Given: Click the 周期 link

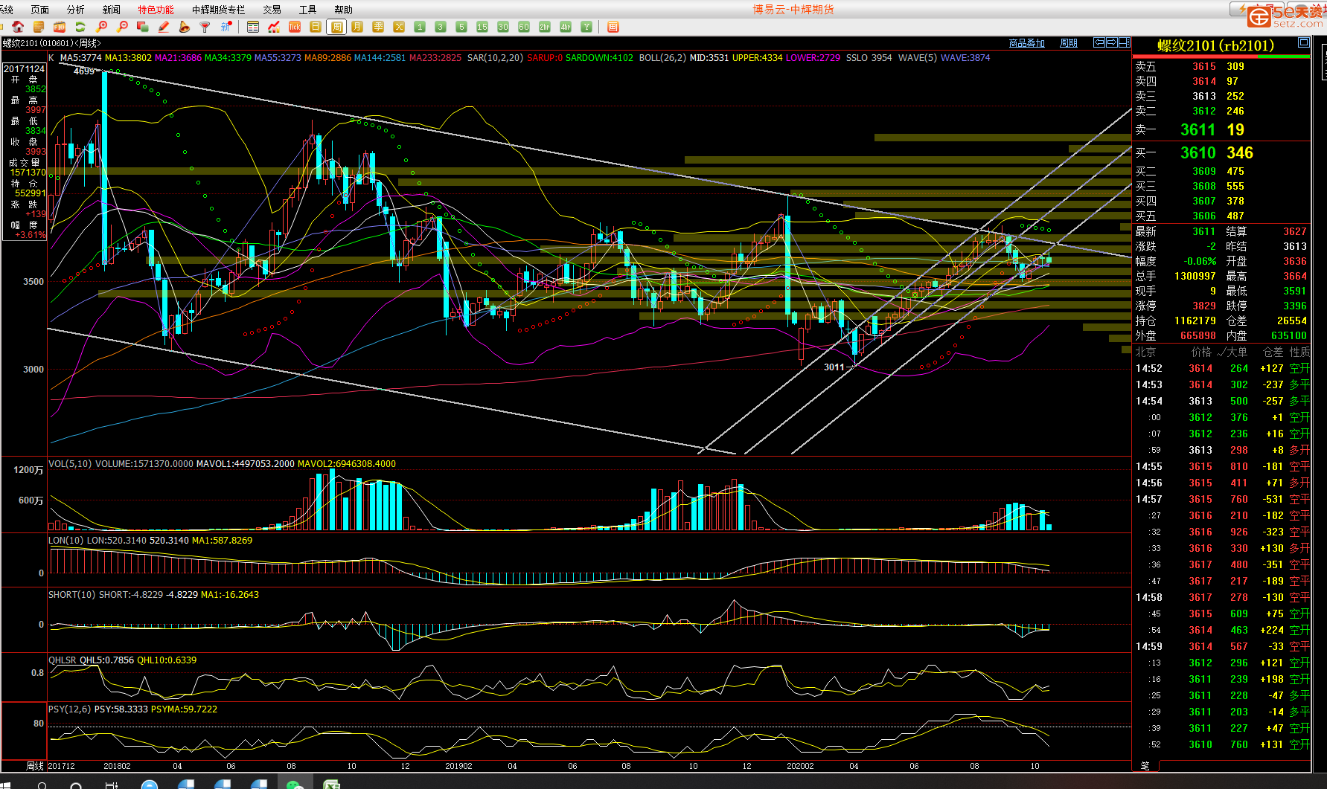Looking at the screenshot, I should click(1069, 43).
